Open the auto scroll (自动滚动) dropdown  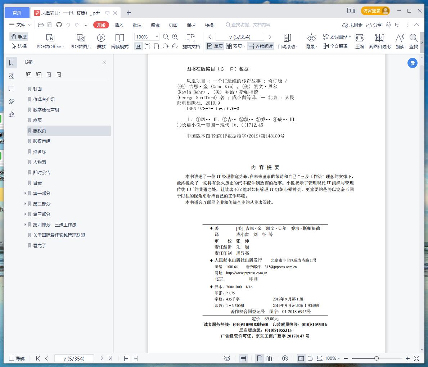[288, 41]
